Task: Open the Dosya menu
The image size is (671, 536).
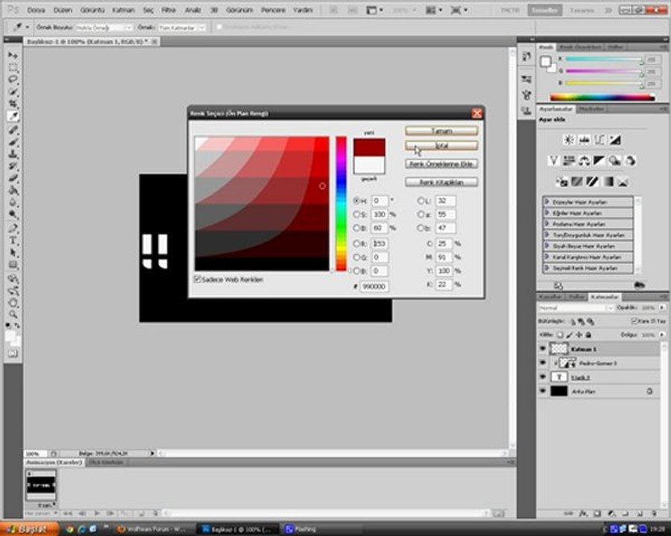Action: pos(36,10)
